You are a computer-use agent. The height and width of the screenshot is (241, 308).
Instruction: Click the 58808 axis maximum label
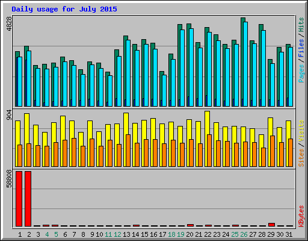tap(9, 178)
